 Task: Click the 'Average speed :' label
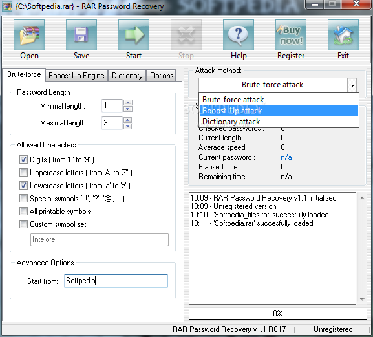pos(224,147)
